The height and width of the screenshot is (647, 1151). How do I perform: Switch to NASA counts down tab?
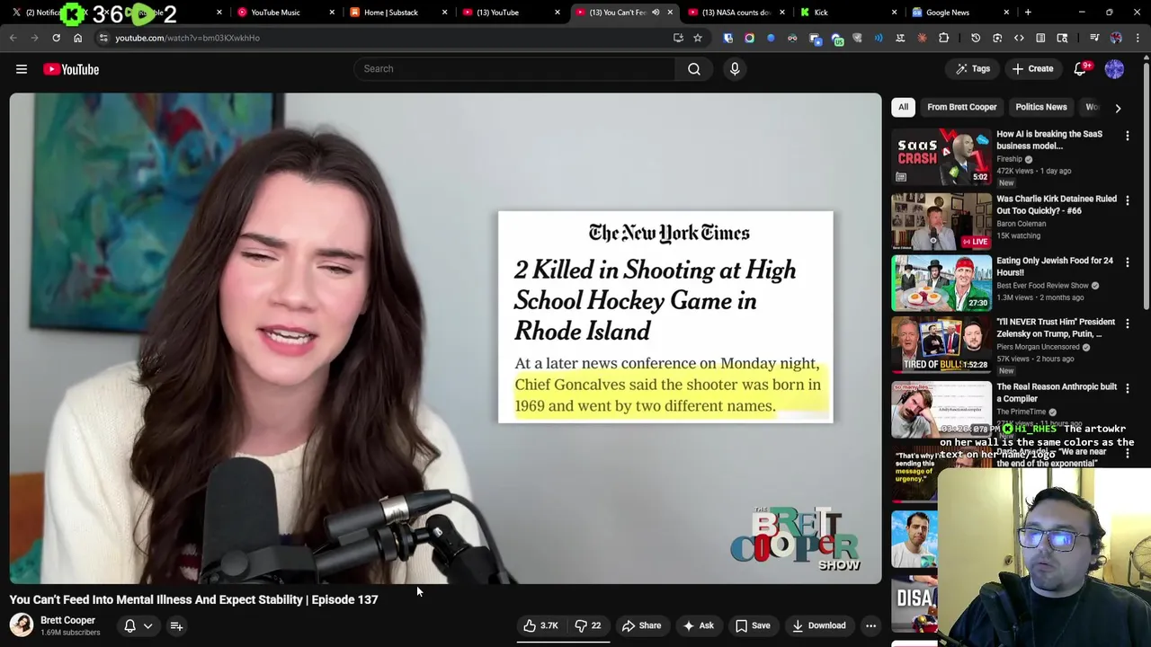[736, 13]
